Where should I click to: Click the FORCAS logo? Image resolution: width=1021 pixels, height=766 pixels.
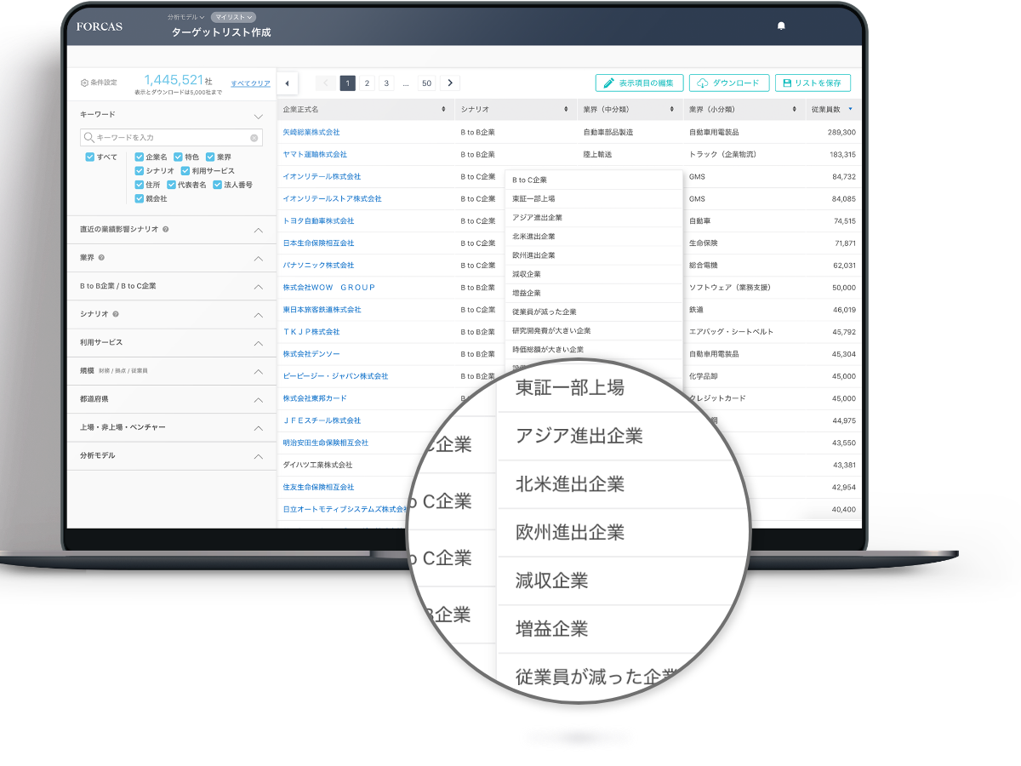tap(99, 26)
